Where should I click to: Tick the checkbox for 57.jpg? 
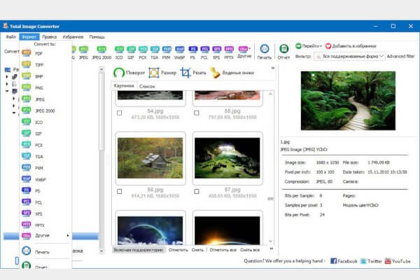pos(197,192)
